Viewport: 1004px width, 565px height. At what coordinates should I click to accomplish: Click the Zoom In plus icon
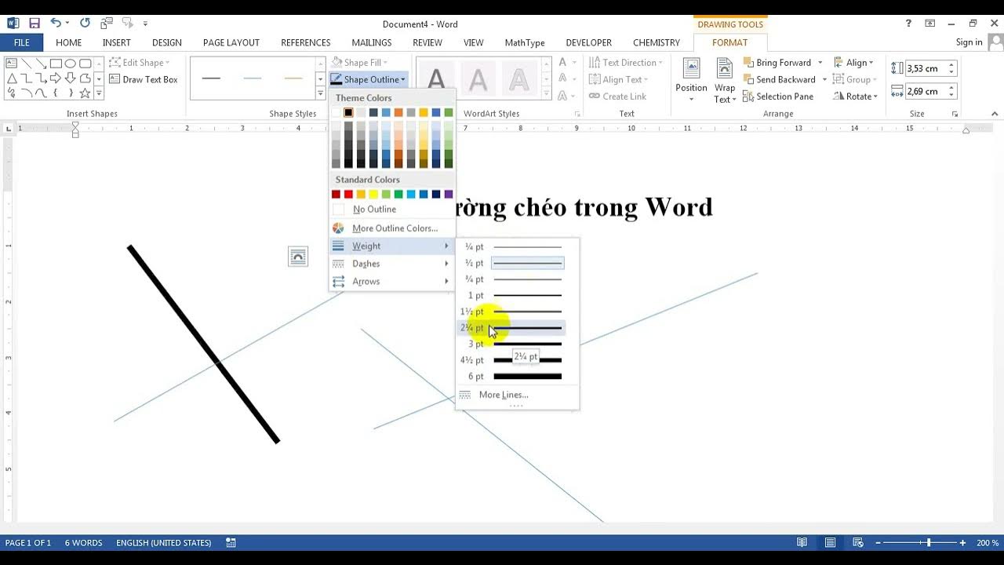[962, 542]
